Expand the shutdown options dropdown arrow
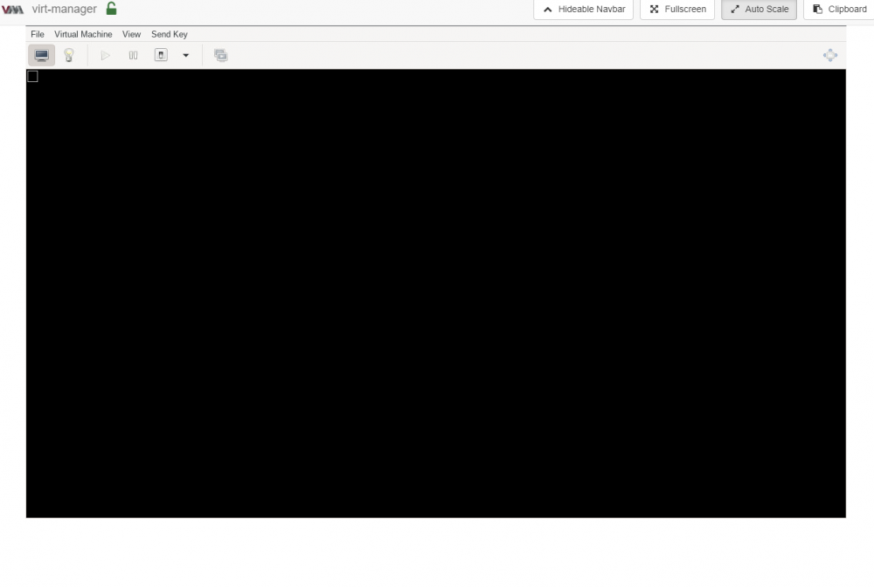 click(185, 55)
